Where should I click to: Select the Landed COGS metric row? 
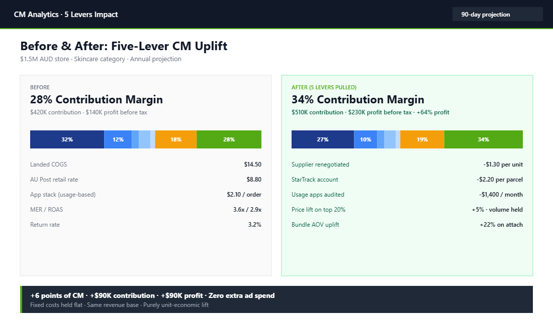[x=49, y=164]
